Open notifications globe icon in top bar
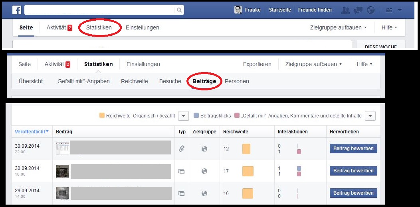The image size is (420, 207). (370, 10)
